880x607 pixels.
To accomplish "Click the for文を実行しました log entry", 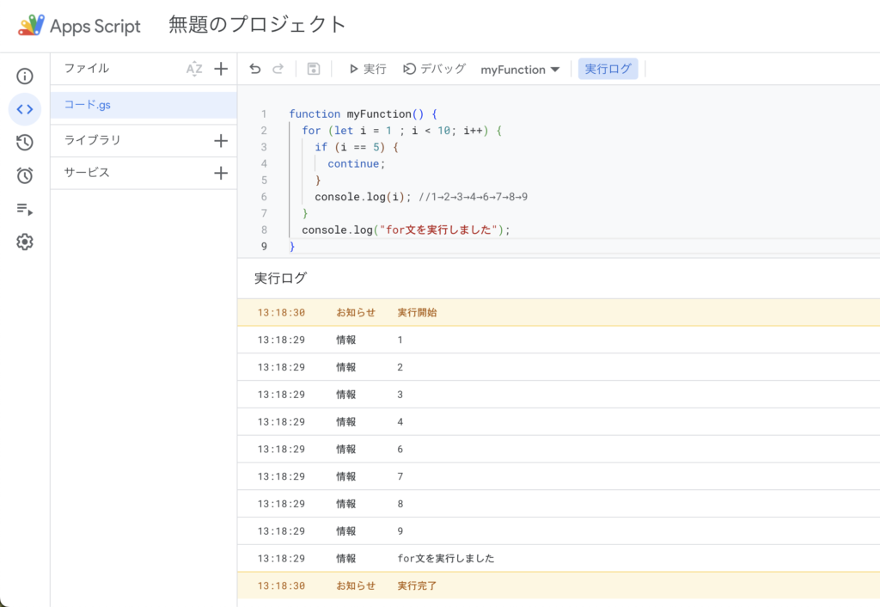I will (446, 559).
